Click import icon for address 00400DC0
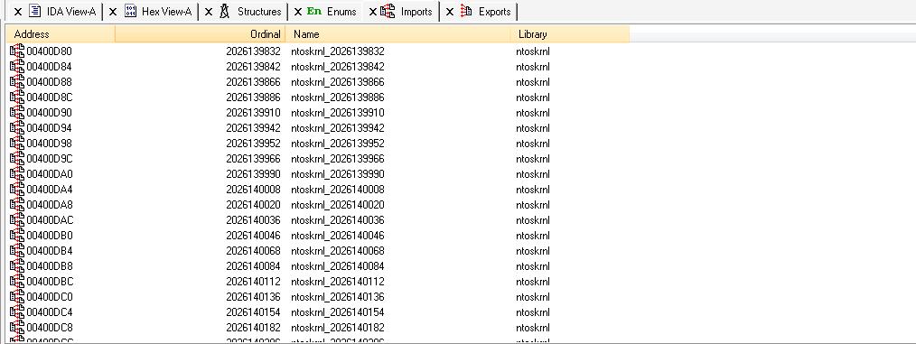The width and height of the screenshot is (916, 344). pyautogui.click(x=17, y=297)
